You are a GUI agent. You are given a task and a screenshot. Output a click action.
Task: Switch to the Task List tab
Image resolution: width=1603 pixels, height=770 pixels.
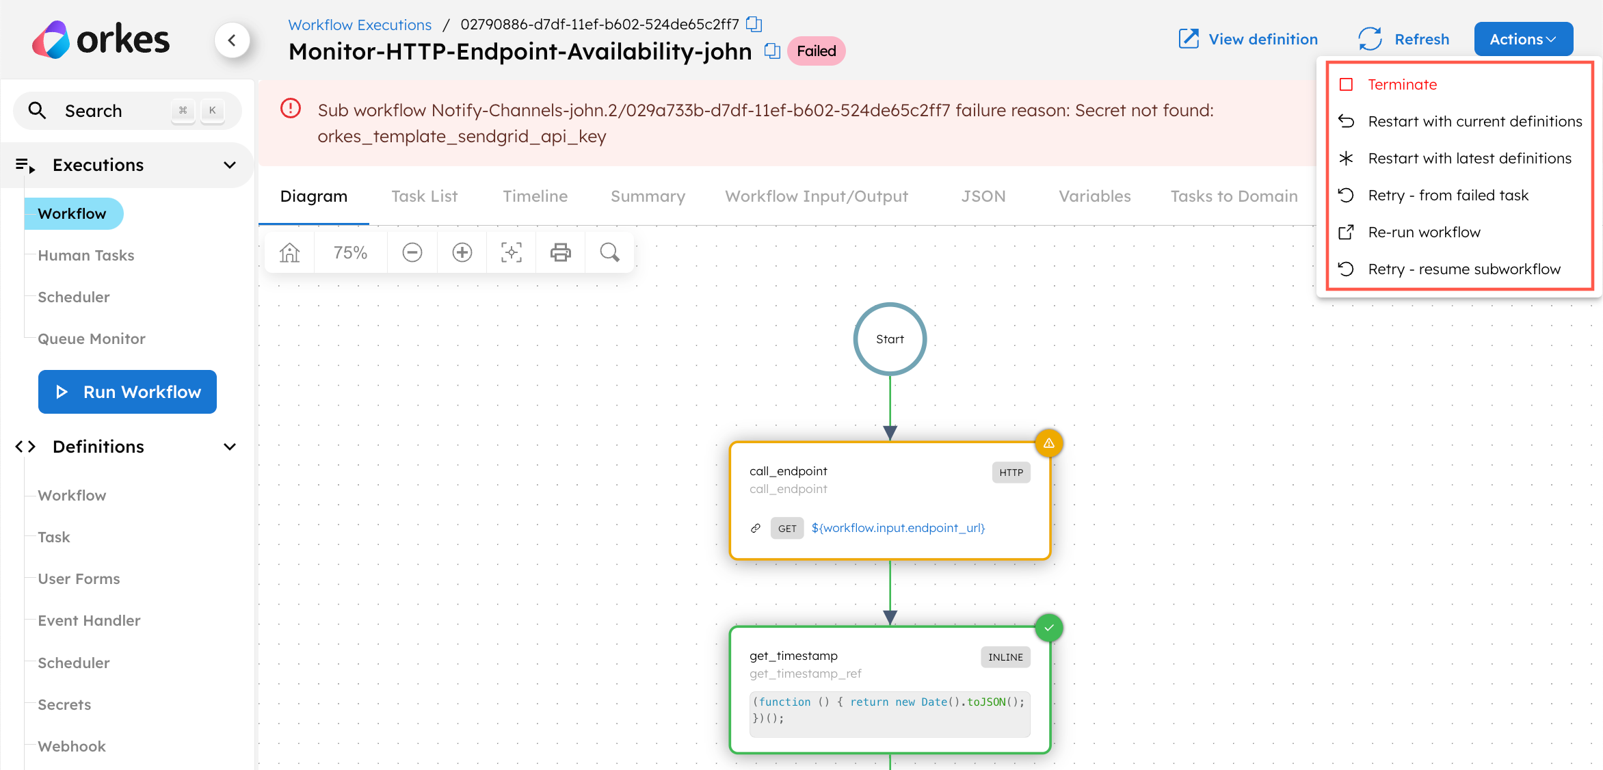point(425,197)
